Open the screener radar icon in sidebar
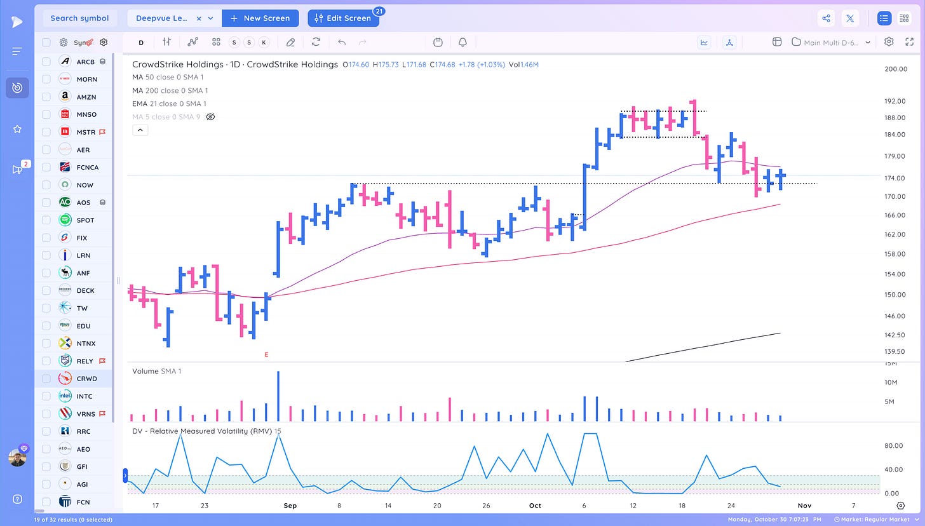The height and width of the screenshot is (526, 925). point(17,88)
